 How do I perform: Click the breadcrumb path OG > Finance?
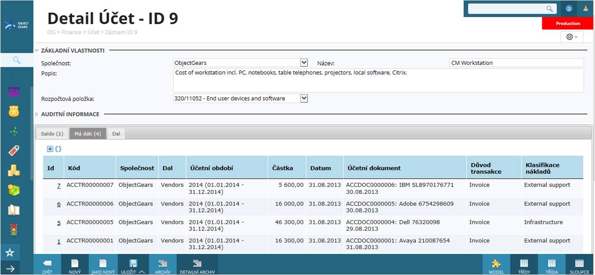[64, 32]
